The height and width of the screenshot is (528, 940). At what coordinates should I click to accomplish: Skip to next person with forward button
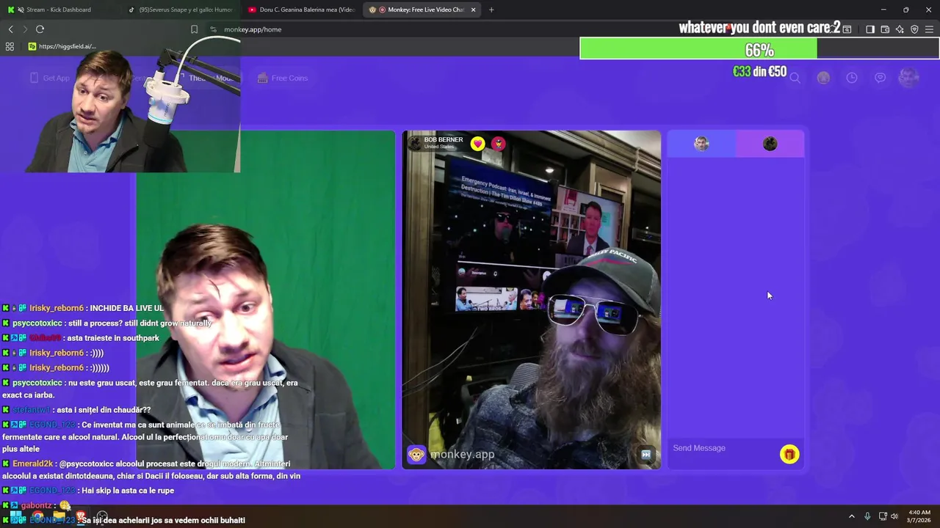646,455
